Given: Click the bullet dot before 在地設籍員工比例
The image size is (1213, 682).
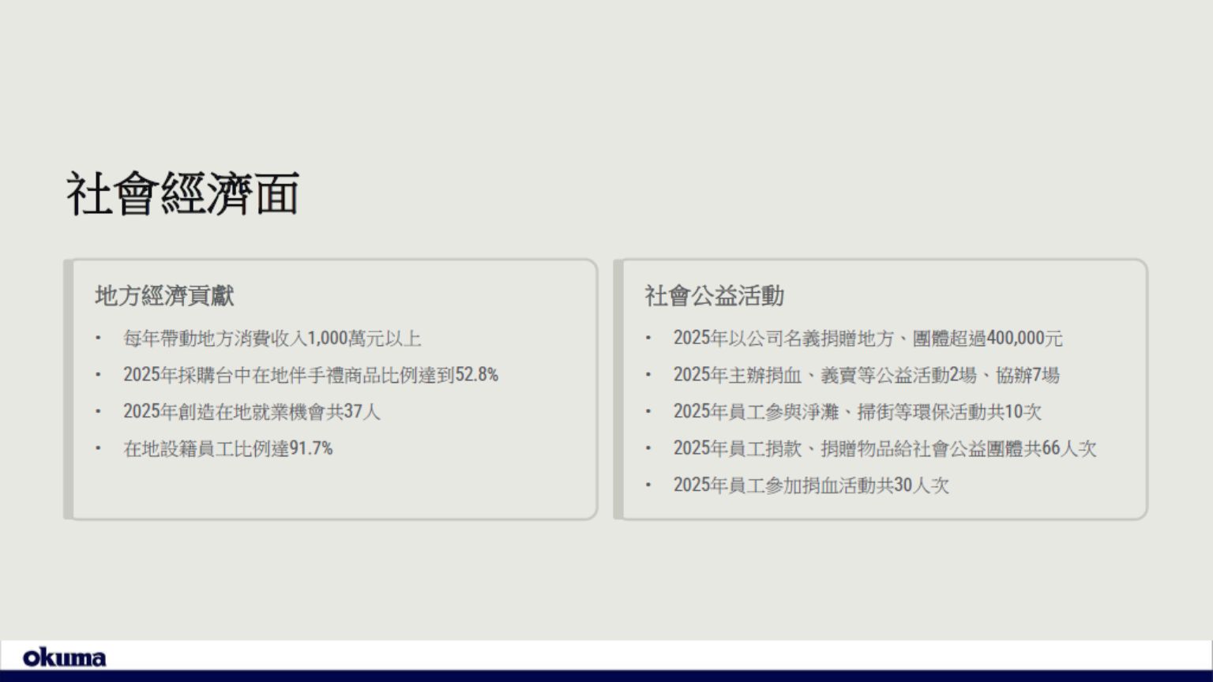Looking at the screenshot, I should click(98, 448).
